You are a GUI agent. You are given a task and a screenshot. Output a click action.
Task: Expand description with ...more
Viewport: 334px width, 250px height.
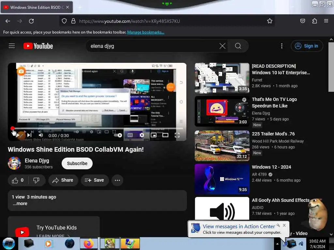(20, 203)
